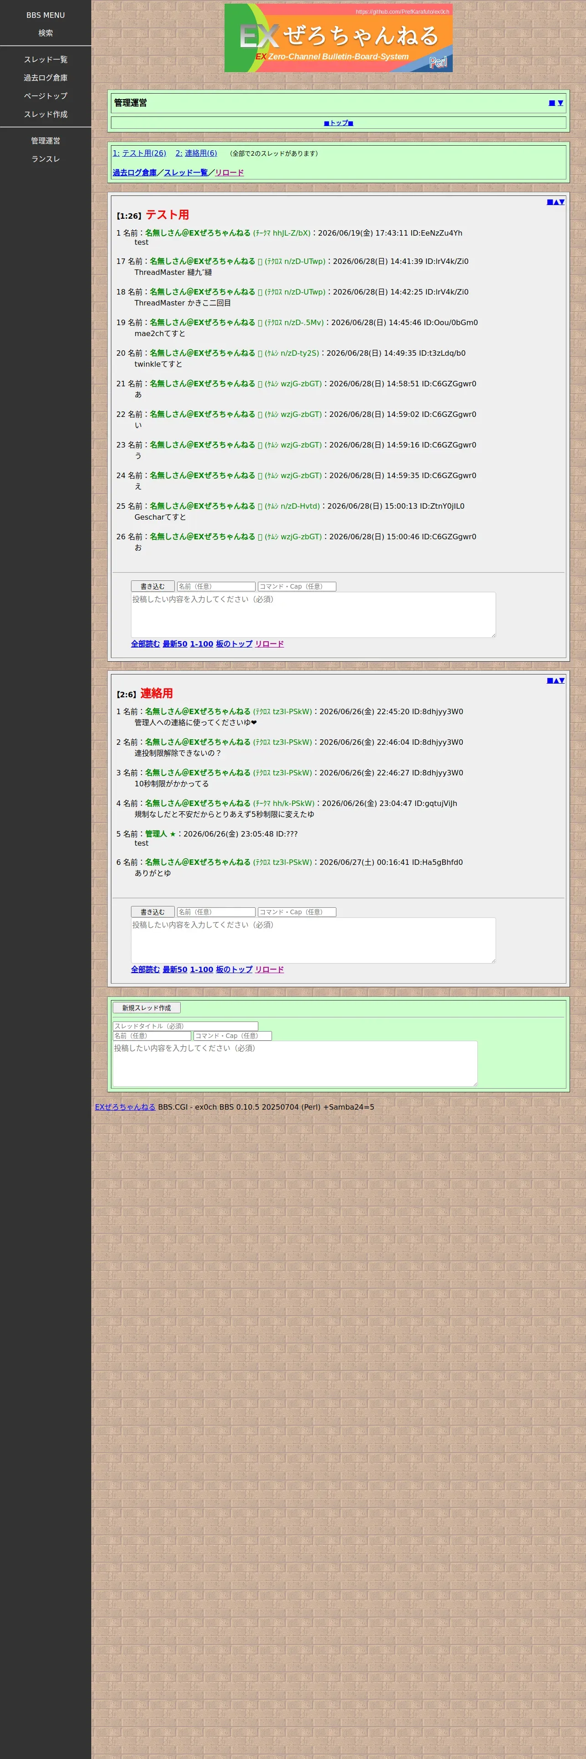Open スレッド一覧 in the sidebar menu
Screen dimensions: 586x1759
click(x=46, y=59)
